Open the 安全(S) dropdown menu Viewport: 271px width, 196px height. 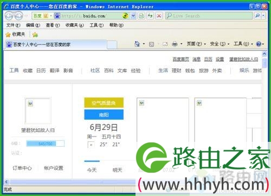220,44
